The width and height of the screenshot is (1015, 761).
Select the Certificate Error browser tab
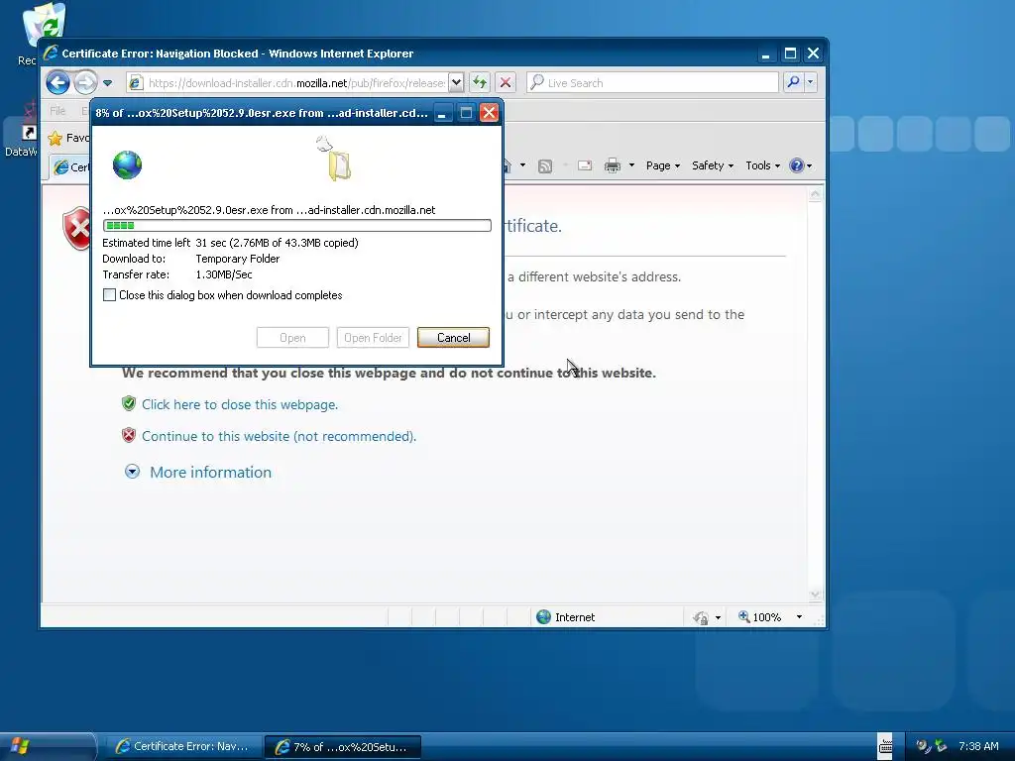[x=71, y=166]
